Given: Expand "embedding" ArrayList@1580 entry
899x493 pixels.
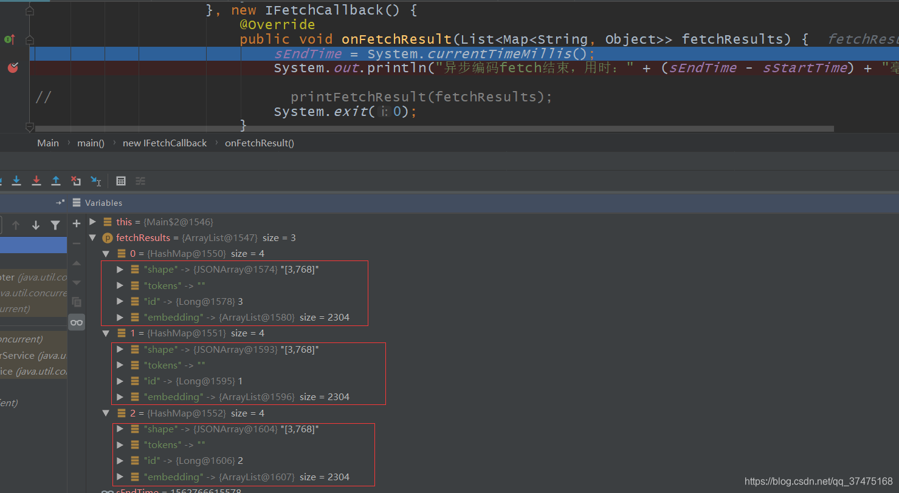Looking at the screenshot, I should pos(120,317).
